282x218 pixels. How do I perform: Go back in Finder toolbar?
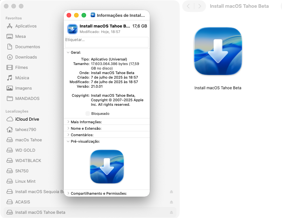click(x=188, y=6)
